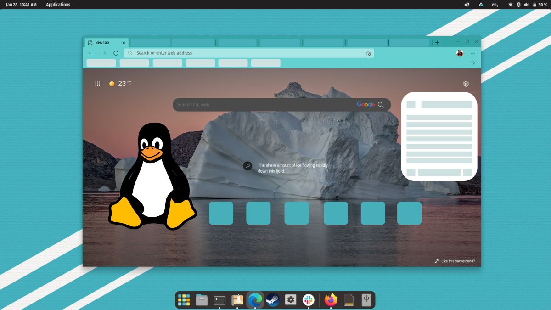Open Slack from the dock
The height and width of the screenshot is (310, 551).
point(308,299)
